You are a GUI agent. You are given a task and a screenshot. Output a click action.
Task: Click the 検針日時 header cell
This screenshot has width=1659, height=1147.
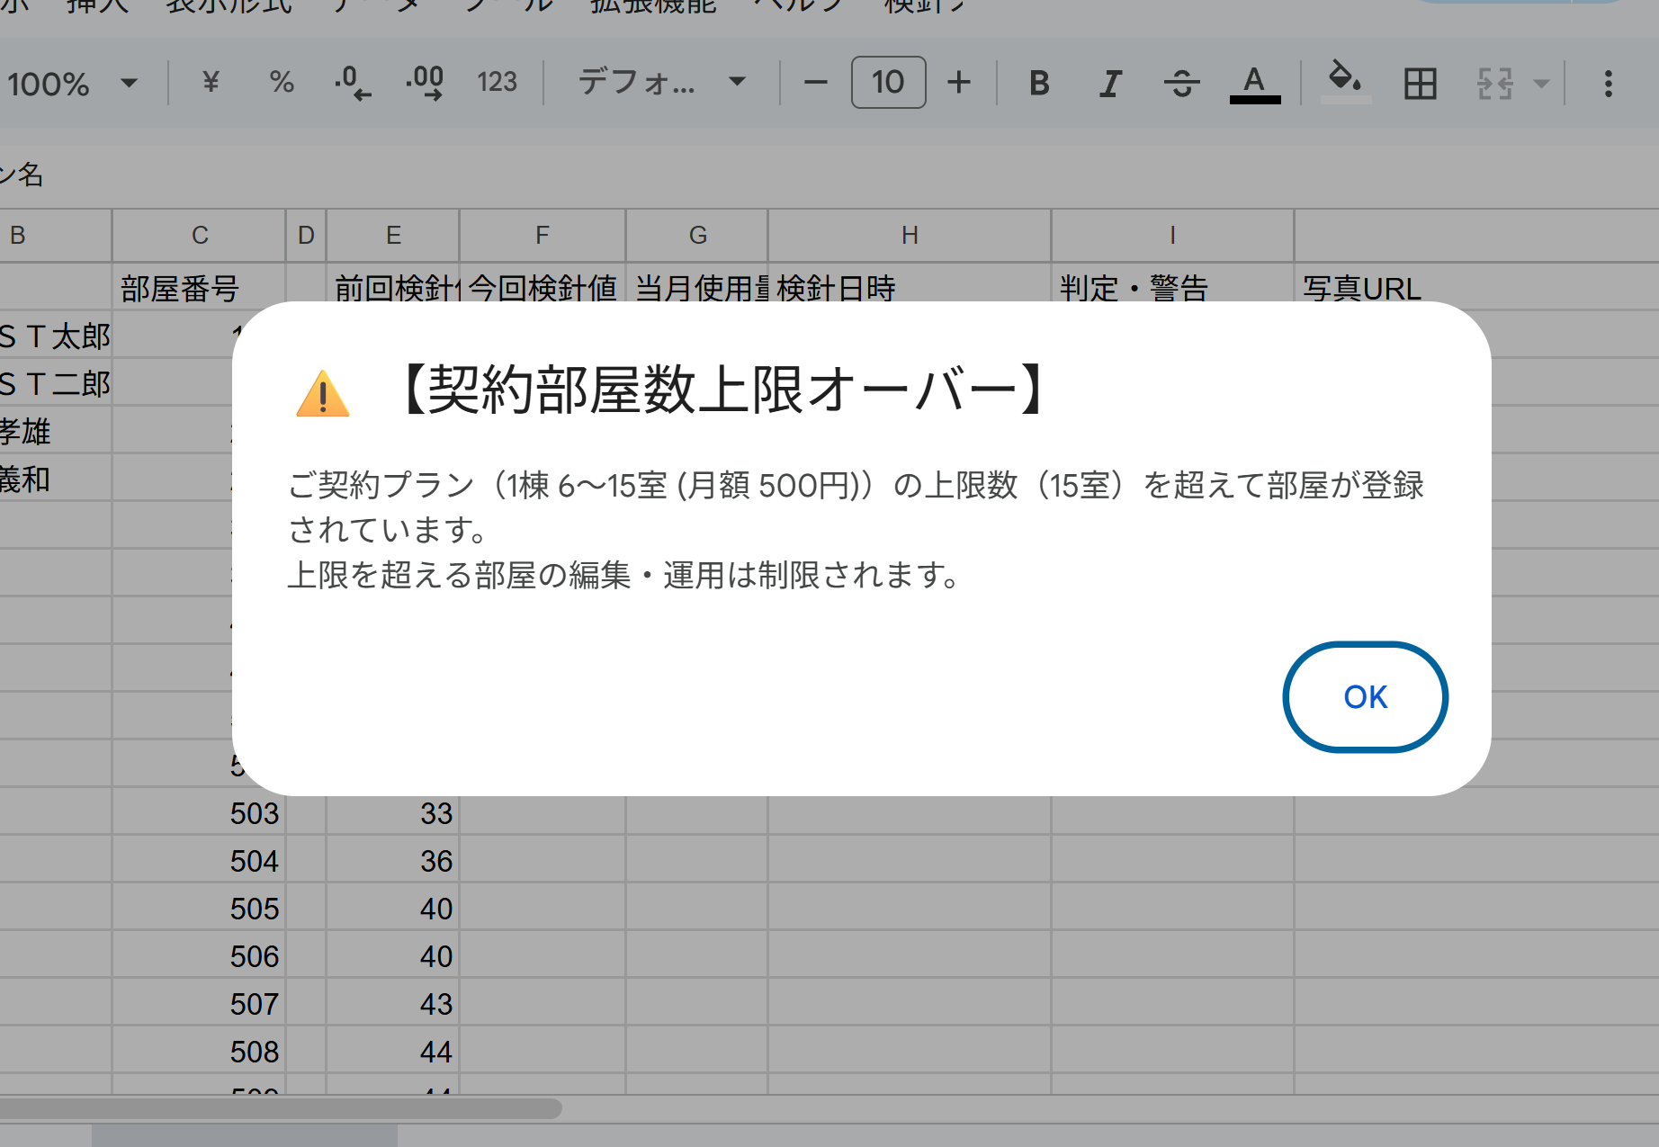[910, 288]
